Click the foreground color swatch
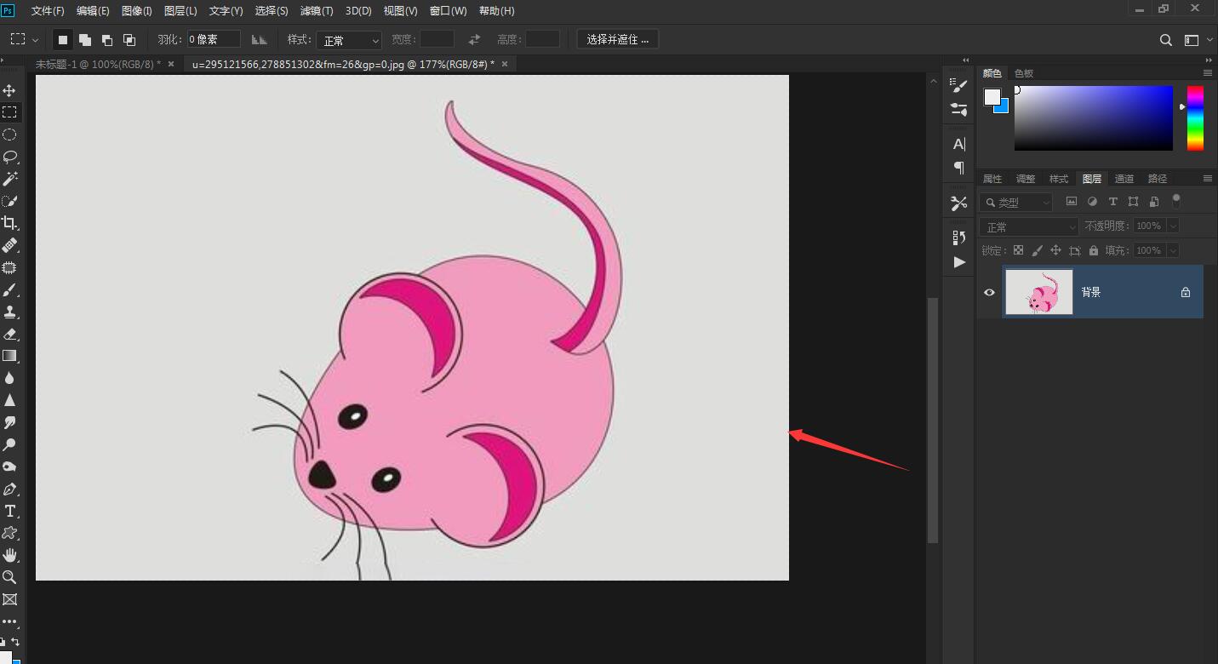 coord(992,97)
